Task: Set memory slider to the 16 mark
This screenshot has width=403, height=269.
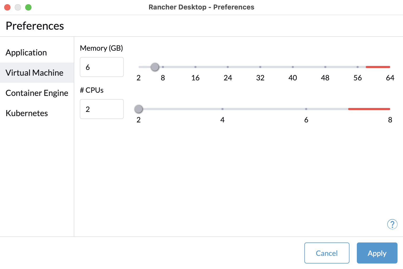Action: (195, 67)
